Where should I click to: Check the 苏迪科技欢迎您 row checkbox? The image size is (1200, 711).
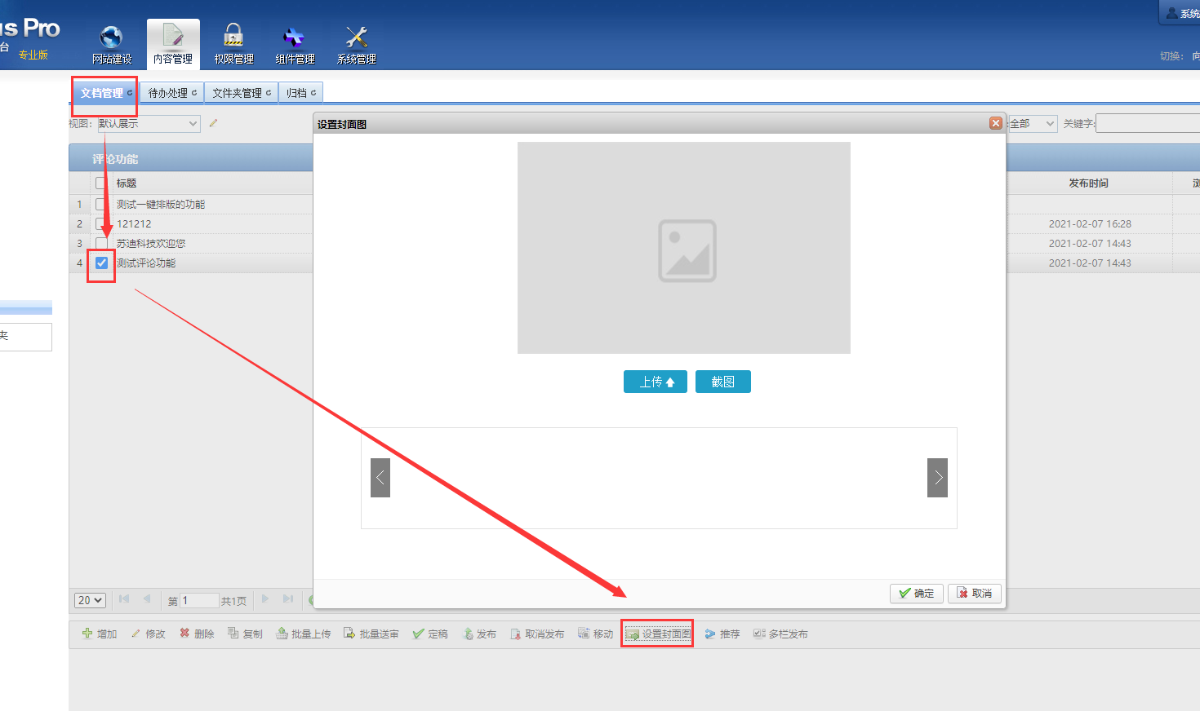101,243
